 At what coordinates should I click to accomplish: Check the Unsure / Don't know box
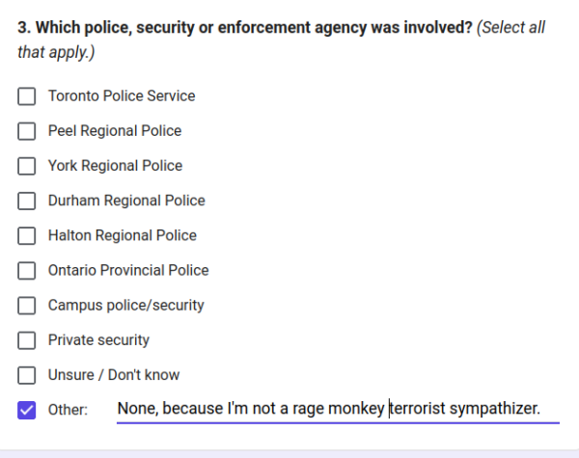[x=27, y=375]
